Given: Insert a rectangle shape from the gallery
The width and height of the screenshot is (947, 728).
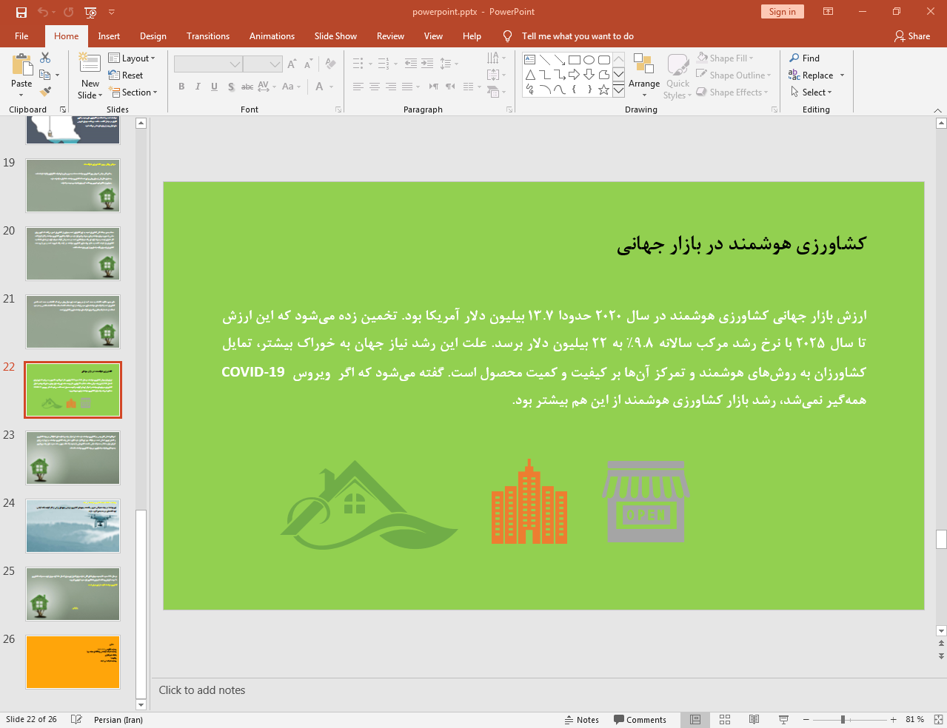Looking at the screenshot, I should coord(575,60).
